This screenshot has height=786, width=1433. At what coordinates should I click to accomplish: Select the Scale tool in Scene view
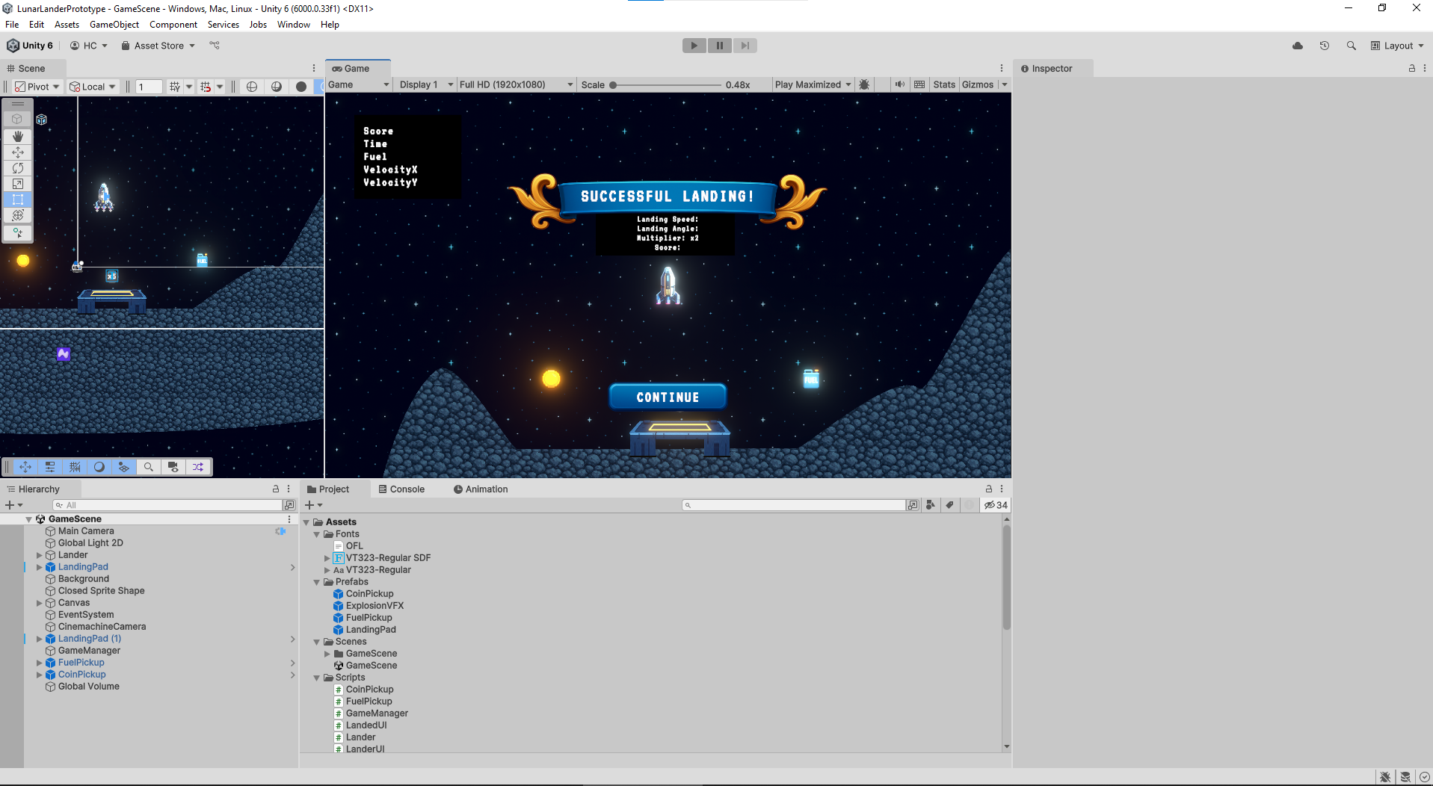tap(18, 184)
